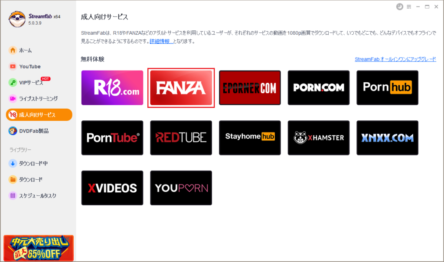Viewport: 444px width, 262px height.
Task: Open the FANZA service tile
Action: pyautogui.click(x=181, y=88)
